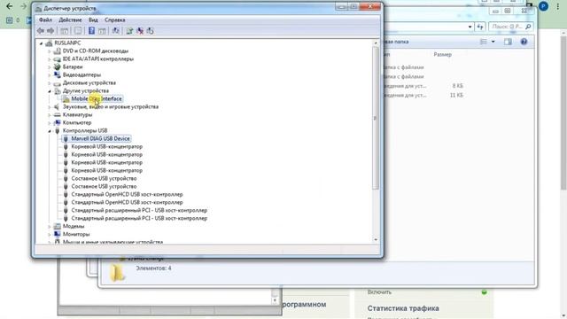Click the scan for hardware changes icon
The height and width of the screenshot is (319, 567).
pyautogui.click(x=116, y=31)
